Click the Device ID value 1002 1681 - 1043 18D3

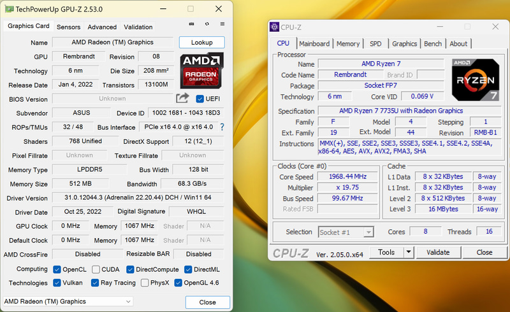click(186, 113)
